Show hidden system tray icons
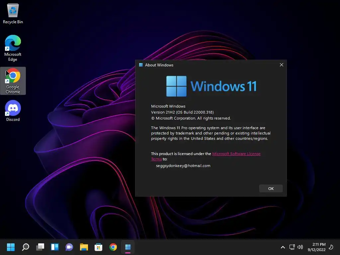 coord(283,247)
